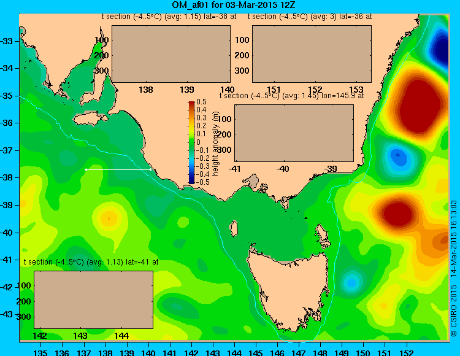460x356 pixels.
Task: Click the '141' bottom longitude axis label
Action: pos(169,352)
